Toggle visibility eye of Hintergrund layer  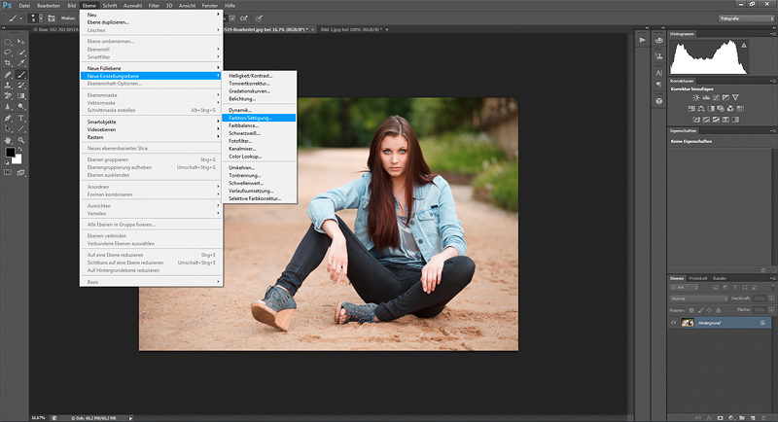click(673, 323)
